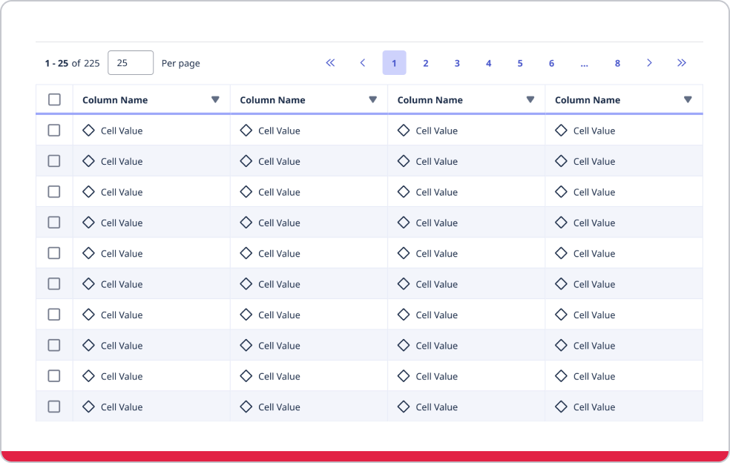
Task: Check the fourth data row checkbox
Action: 54,223
